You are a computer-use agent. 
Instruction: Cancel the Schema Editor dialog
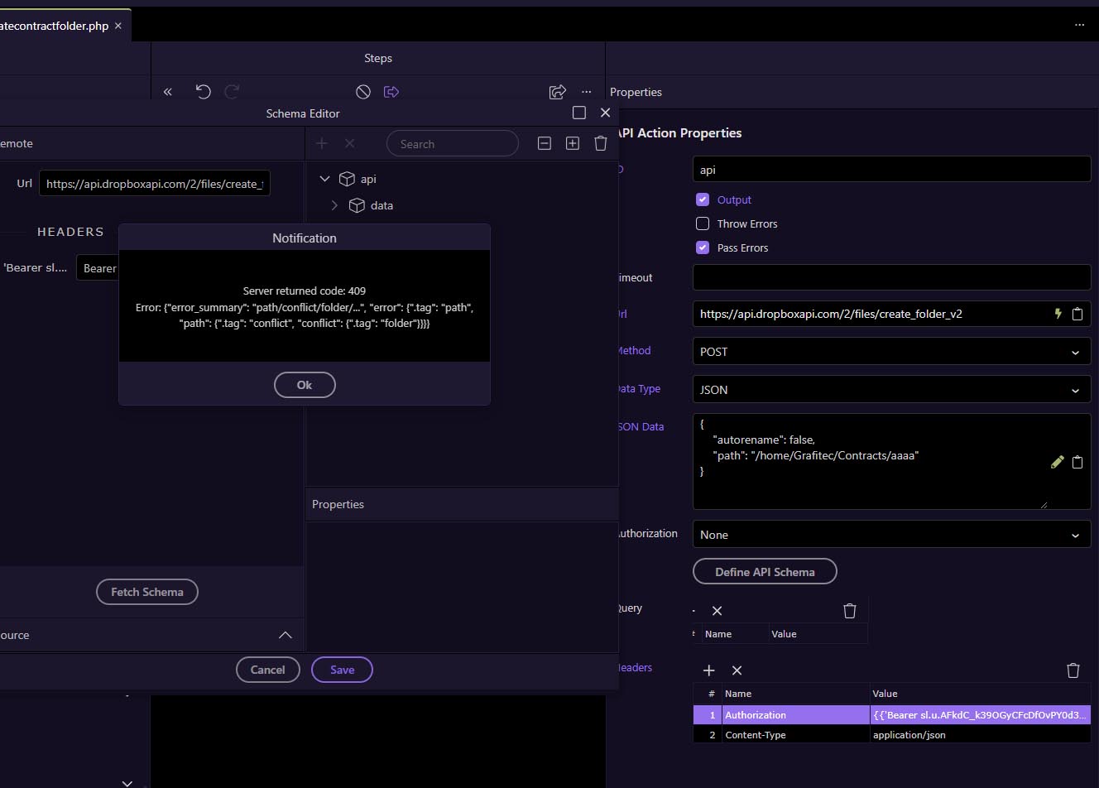click(x=267, y=670)
